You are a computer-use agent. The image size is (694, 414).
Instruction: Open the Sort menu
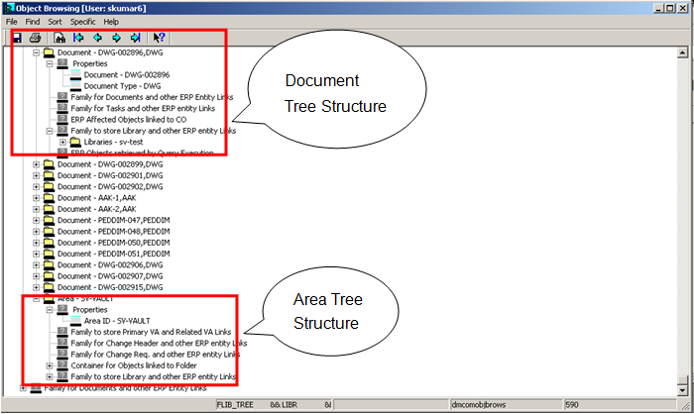57,21
